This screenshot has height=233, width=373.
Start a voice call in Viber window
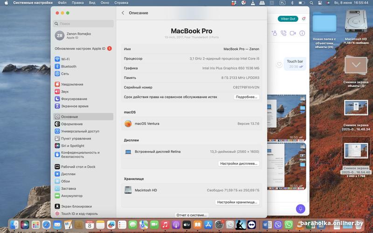pyautogui.click(x=283, y=33)
